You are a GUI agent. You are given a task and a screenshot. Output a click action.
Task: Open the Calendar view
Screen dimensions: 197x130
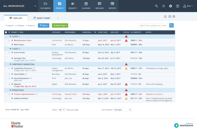click(86, 6)
